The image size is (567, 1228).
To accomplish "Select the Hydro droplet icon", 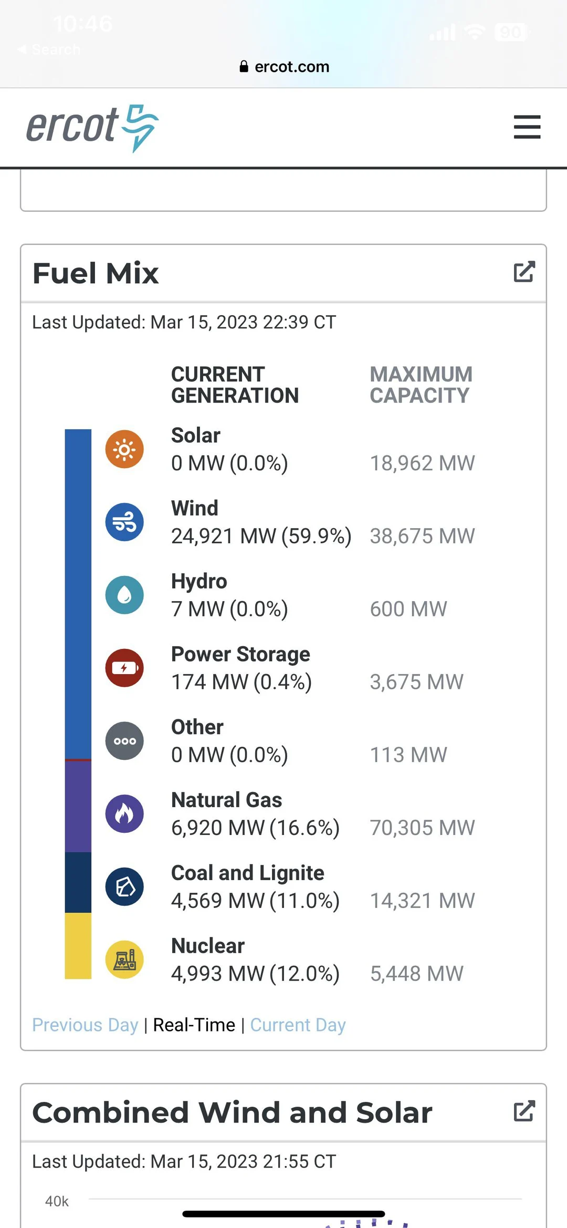I will 124,594.
